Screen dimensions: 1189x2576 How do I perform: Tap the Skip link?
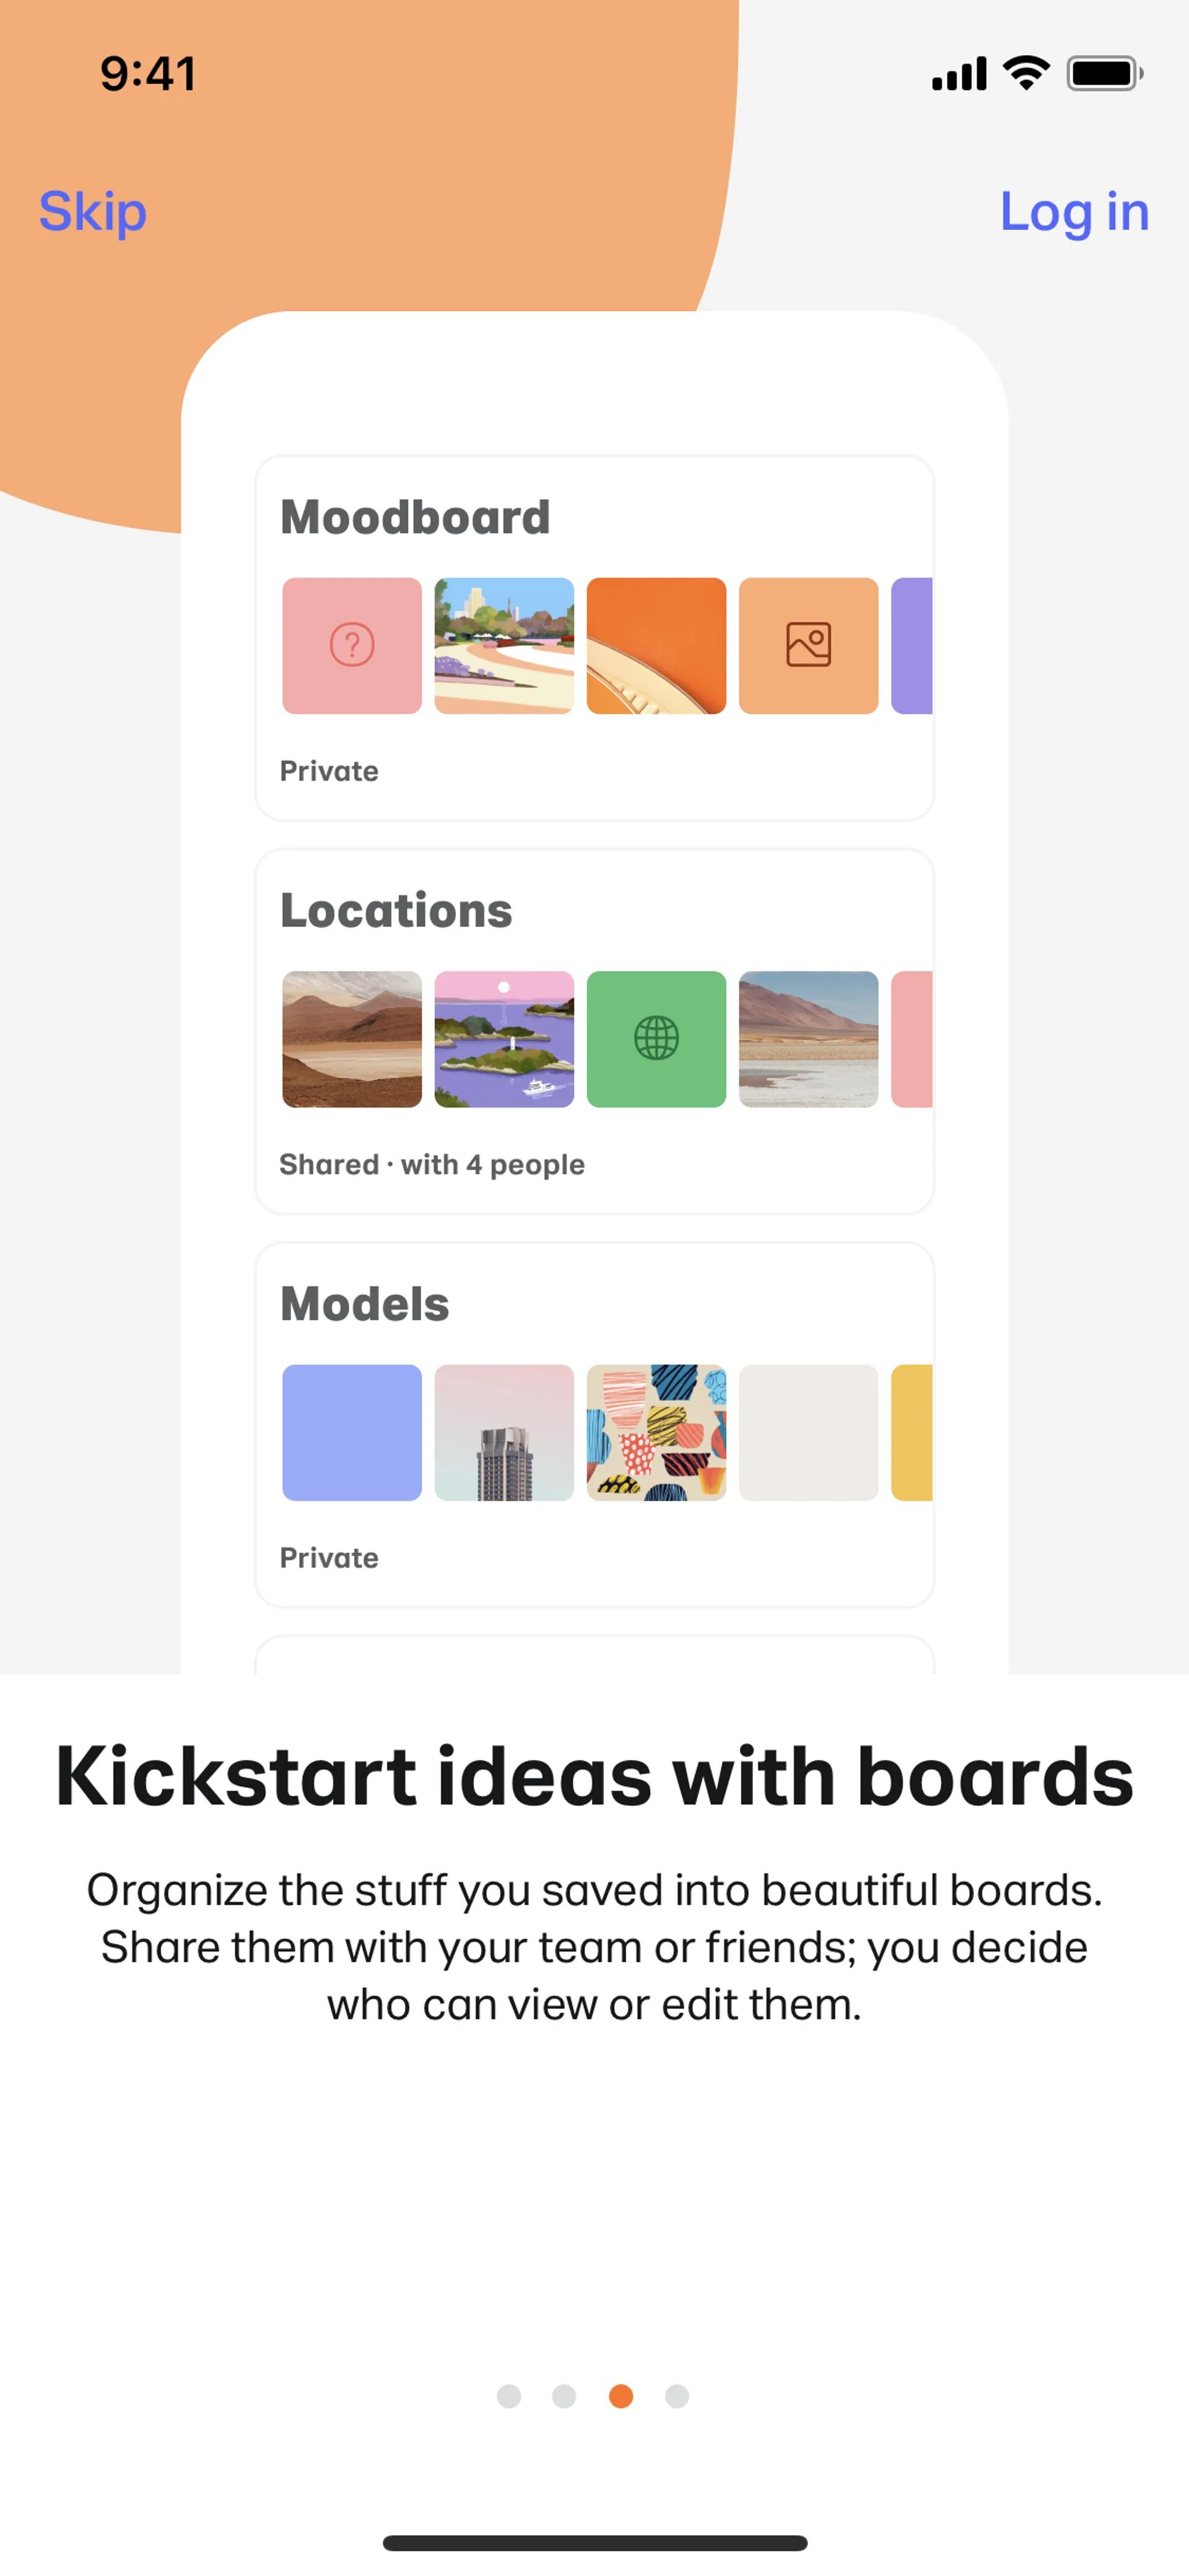93,212
